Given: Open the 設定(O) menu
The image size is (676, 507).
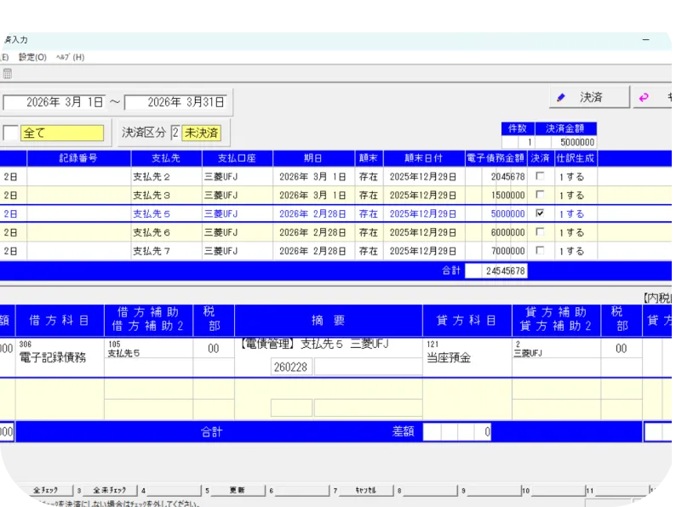Looking at the screenshot, I should click(x=32, y=57).
